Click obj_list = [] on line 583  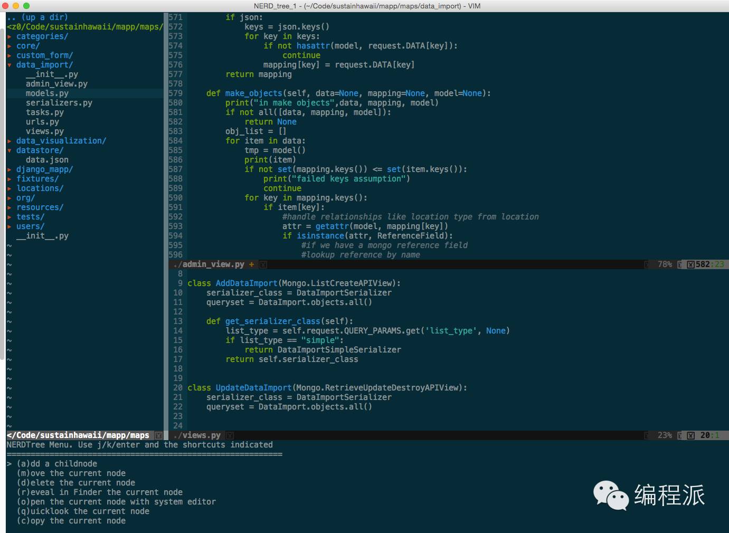click(x=256, y=131)
